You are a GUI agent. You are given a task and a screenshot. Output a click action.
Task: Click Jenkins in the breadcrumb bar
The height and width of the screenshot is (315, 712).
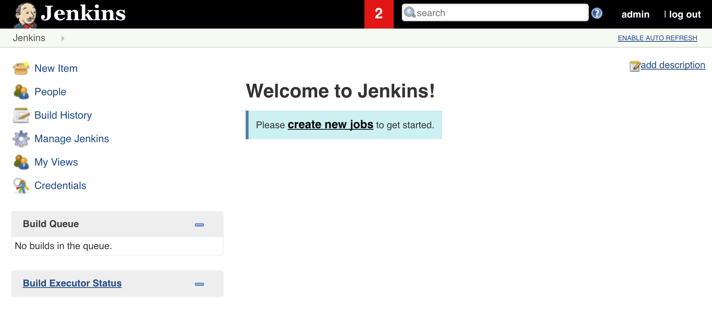(29, 38)
